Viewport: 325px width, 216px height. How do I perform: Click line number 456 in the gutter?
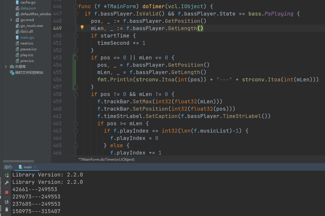point(57,80)
